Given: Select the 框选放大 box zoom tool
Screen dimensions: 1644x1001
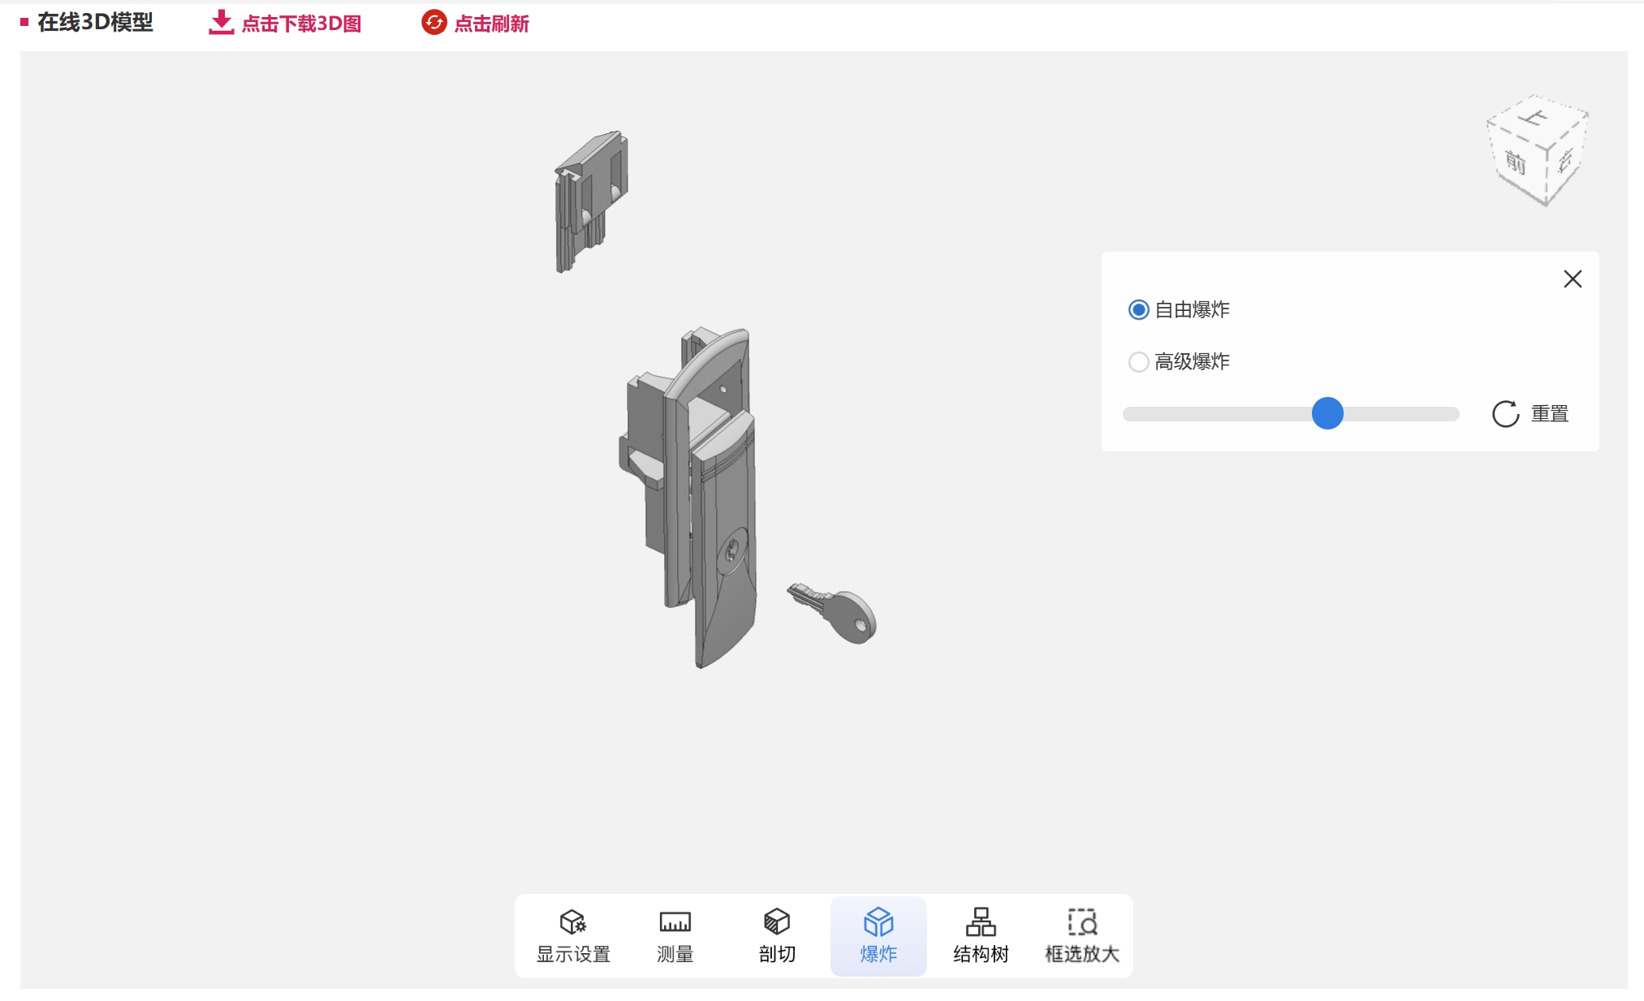Looking at the screenshot, I should (1082, 936).
